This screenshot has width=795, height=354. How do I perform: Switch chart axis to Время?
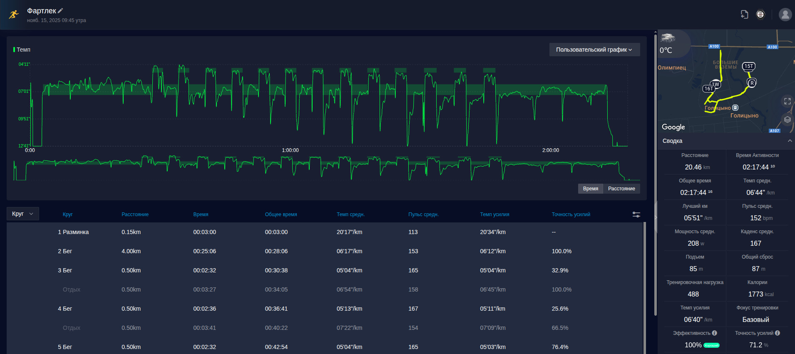coord(591,189)
